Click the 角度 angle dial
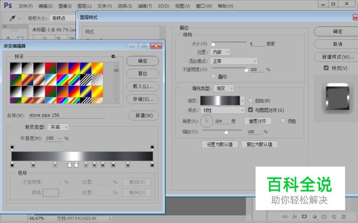Viewport: 358px width, 223px height. point(206,121)
